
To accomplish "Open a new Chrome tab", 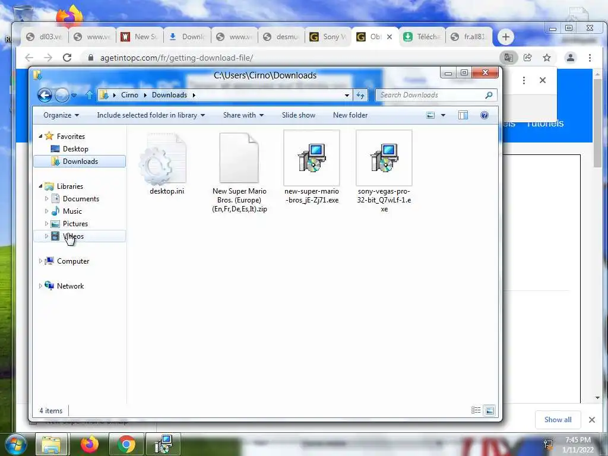I will click(505, 37).
